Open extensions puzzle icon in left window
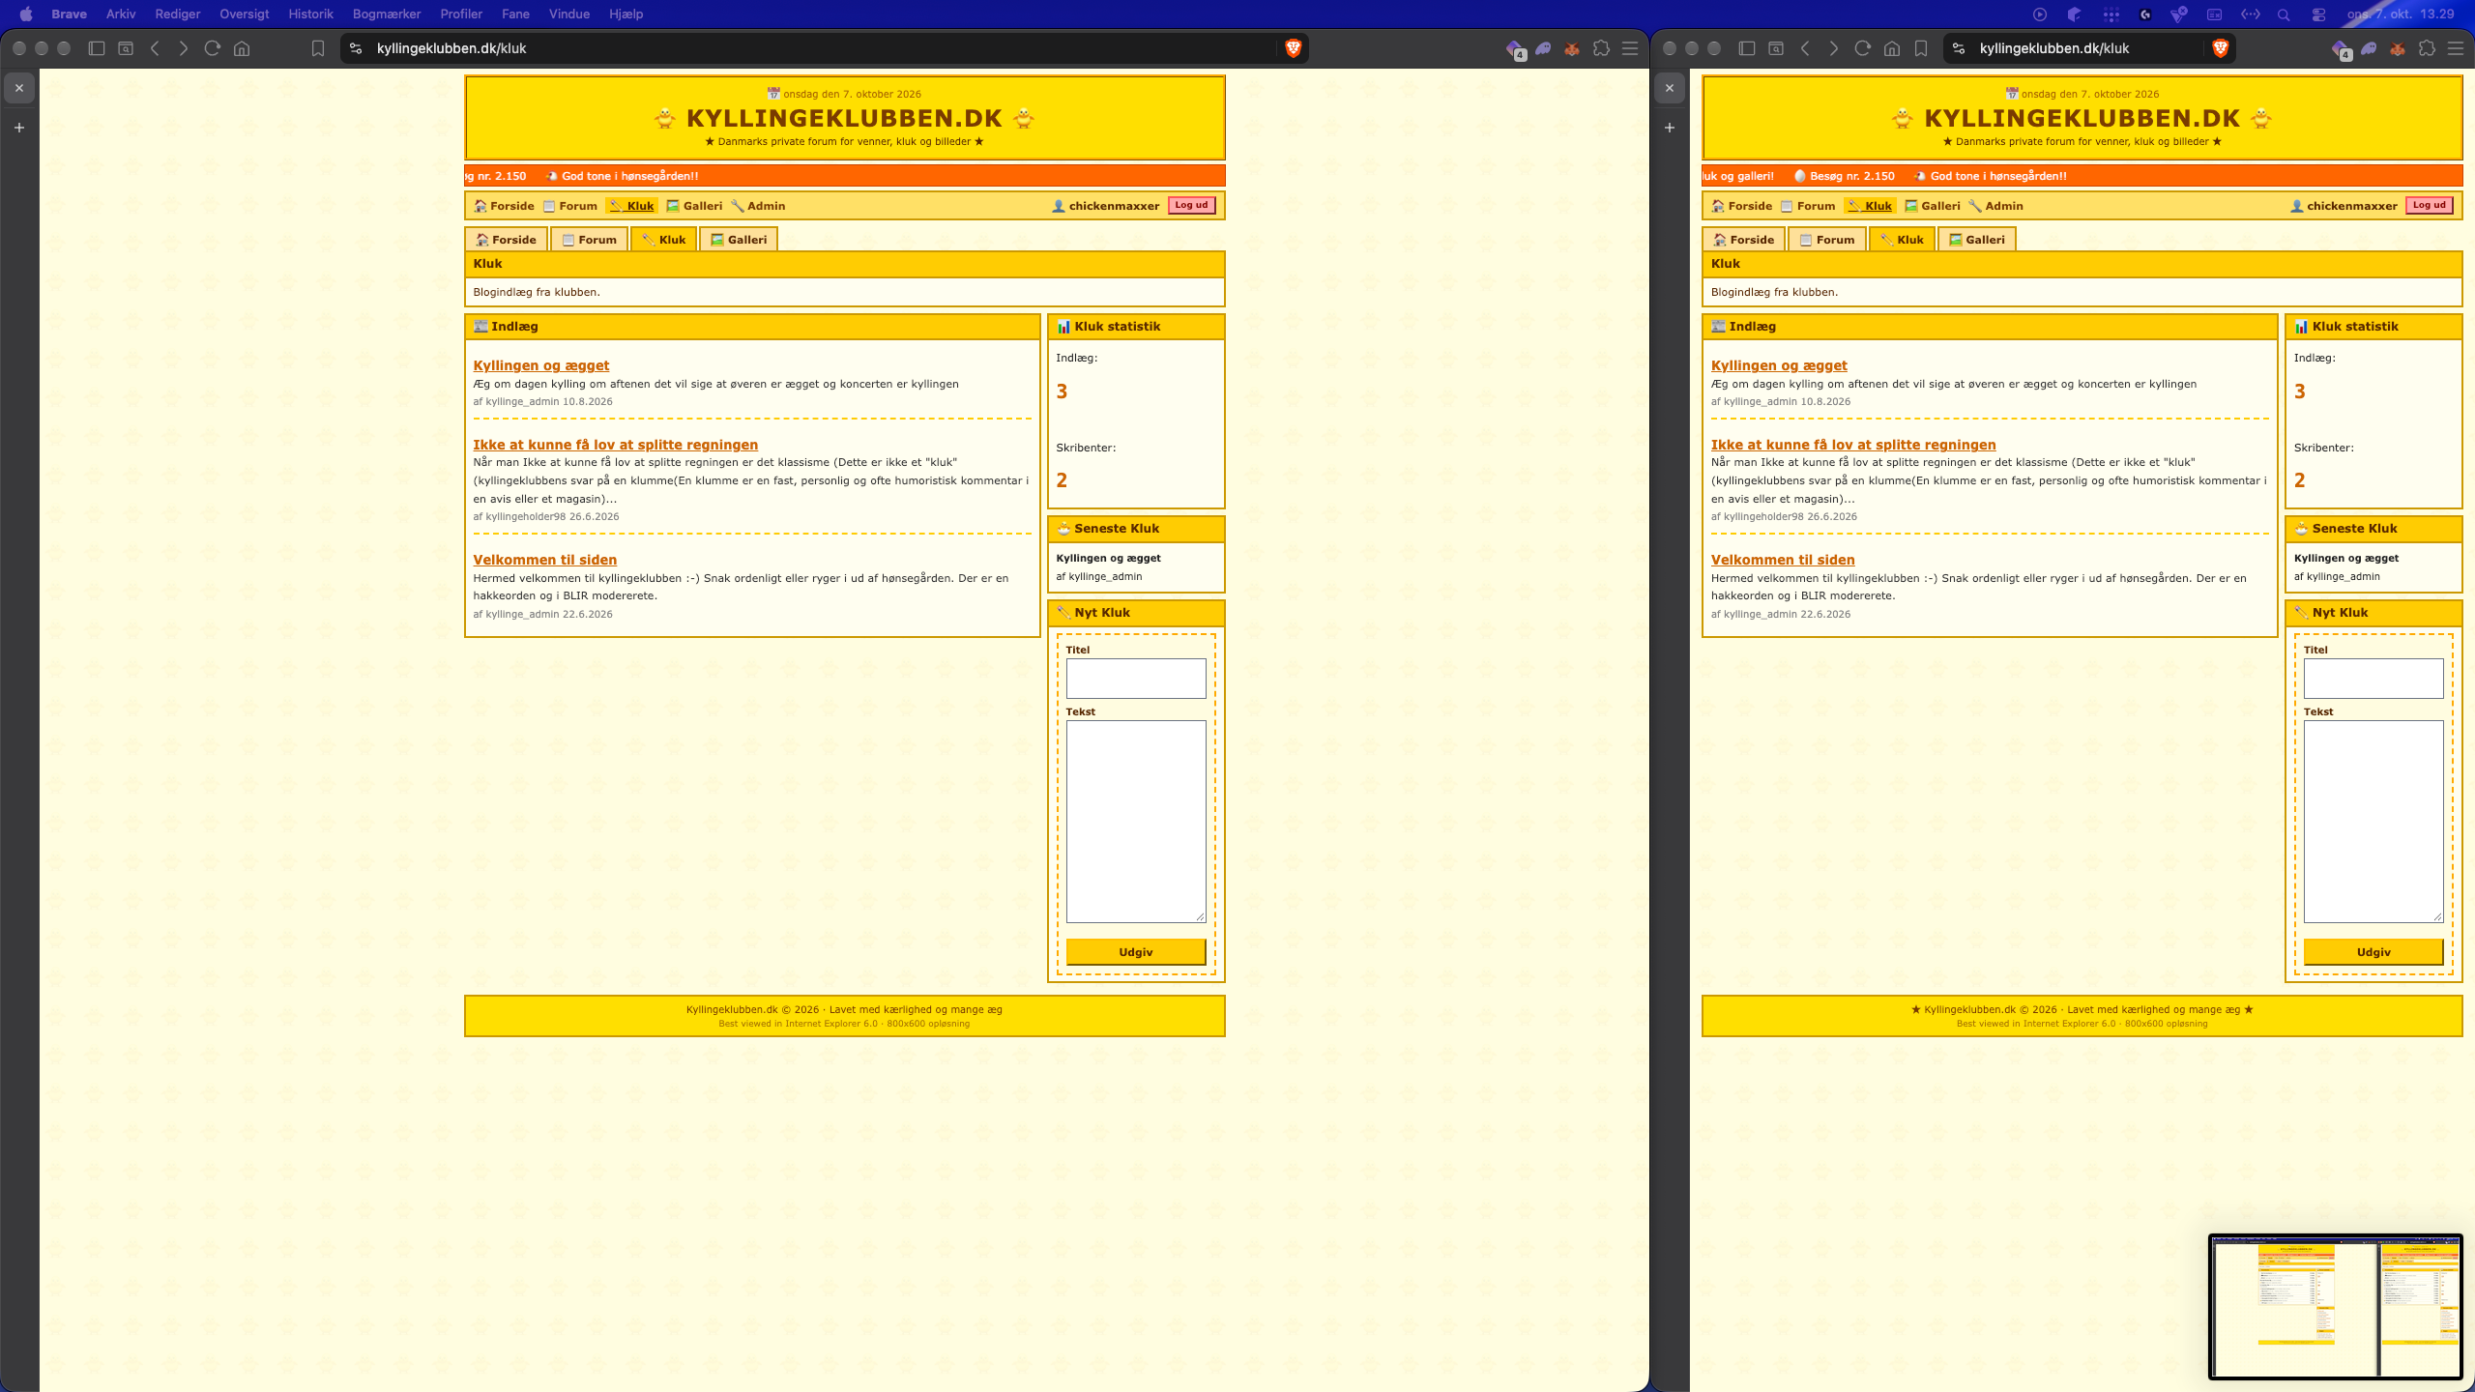Screen dimensions: 2475x1392 coord(1601,48)
